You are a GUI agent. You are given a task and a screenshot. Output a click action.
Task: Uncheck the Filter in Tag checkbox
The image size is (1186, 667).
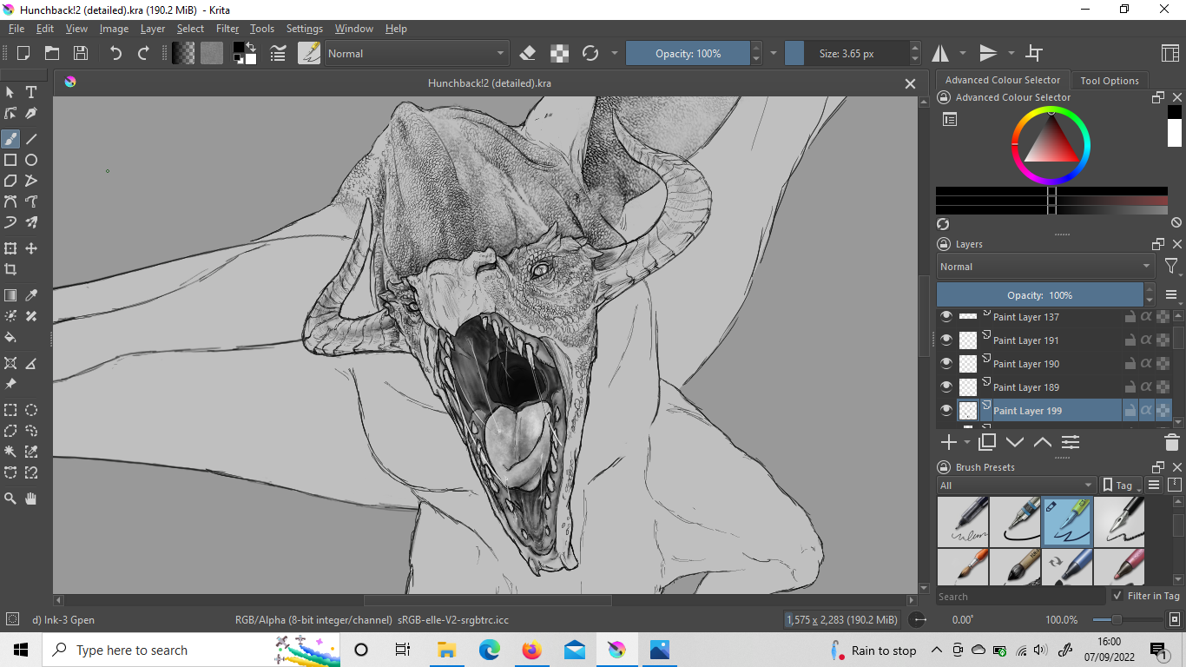tap(1117, 596)
